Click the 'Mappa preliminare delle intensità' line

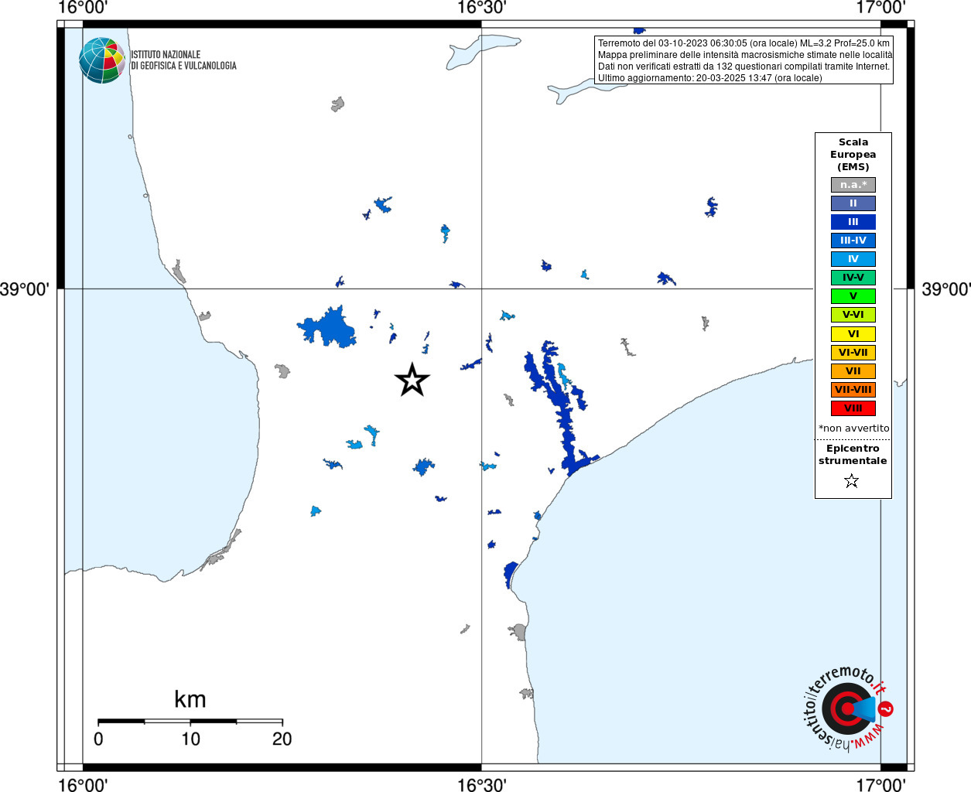click(745, 55)
